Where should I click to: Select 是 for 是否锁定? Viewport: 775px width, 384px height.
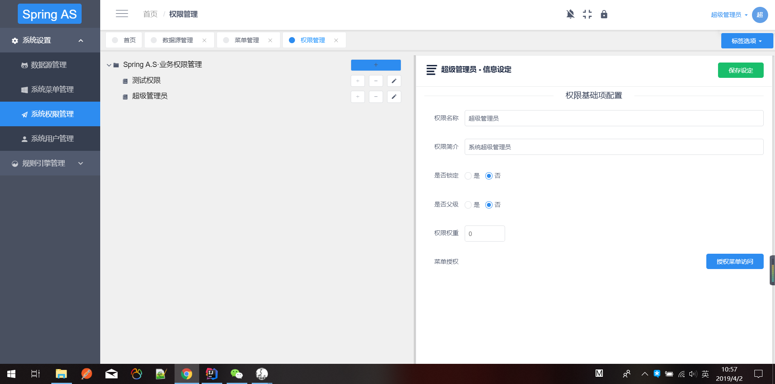click(x=468, y=175)
